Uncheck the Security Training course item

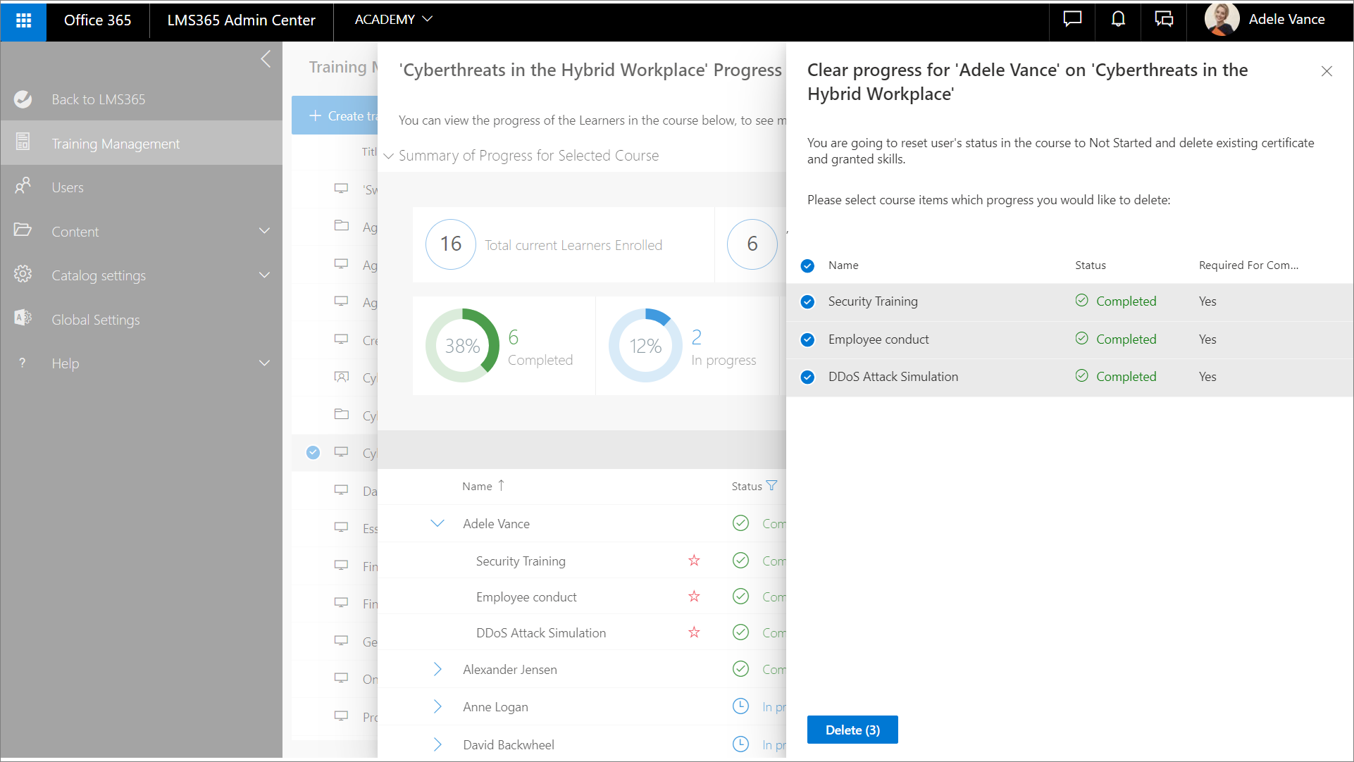click(808, 302)
